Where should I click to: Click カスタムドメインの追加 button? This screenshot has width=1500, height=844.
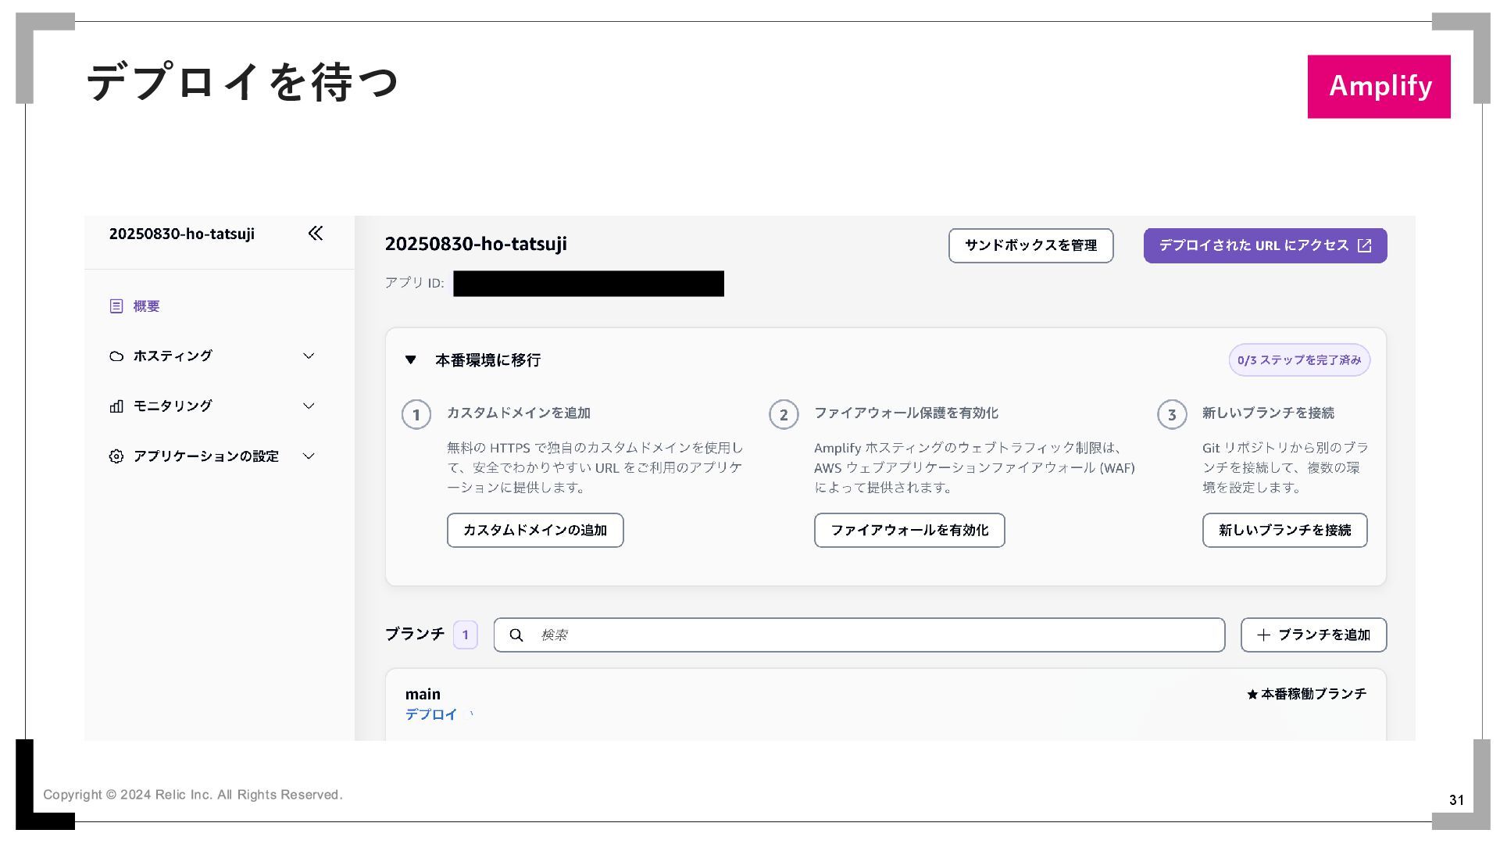(x=535, y=530)
